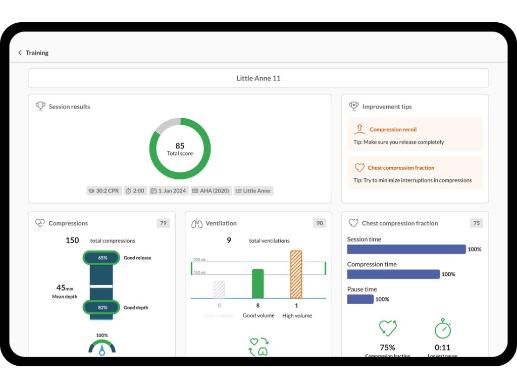Click the Training back link text
The height and width of the screenshot is (388, 517).
tap(37, 53)
